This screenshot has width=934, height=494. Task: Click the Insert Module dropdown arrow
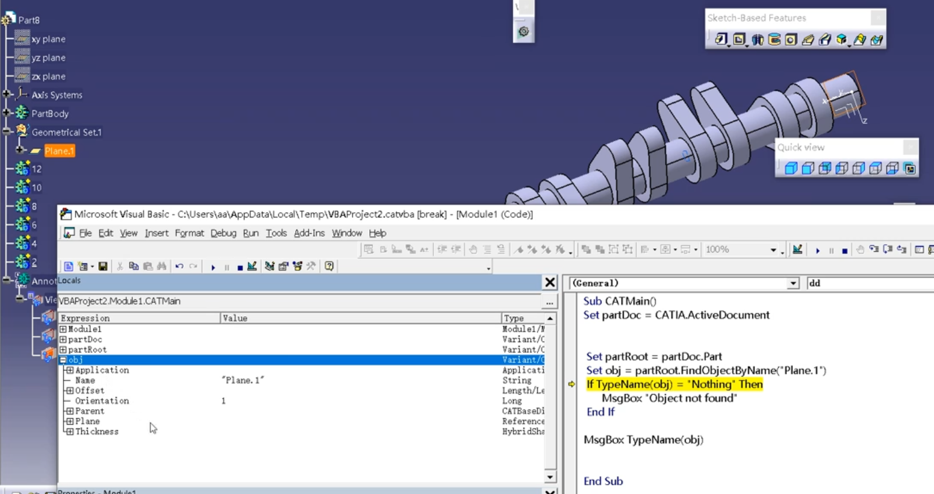(x=92, y=267)
